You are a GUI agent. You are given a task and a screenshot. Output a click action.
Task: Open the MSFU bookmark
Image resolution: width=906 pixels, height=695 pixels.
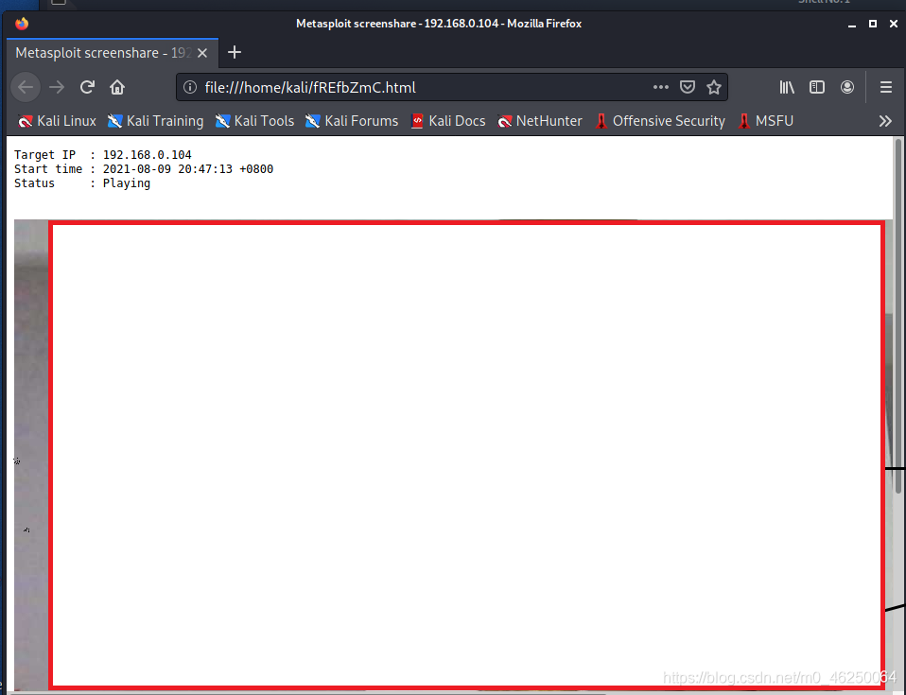(765, 121)
